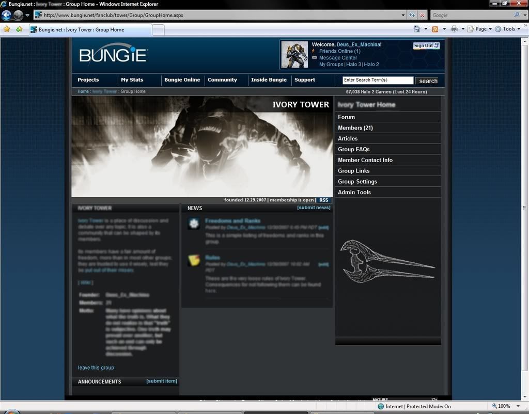The image size is (529, 414).
Task: Click the Freedoms and Ranks news icon
Action: click(194, 223)
